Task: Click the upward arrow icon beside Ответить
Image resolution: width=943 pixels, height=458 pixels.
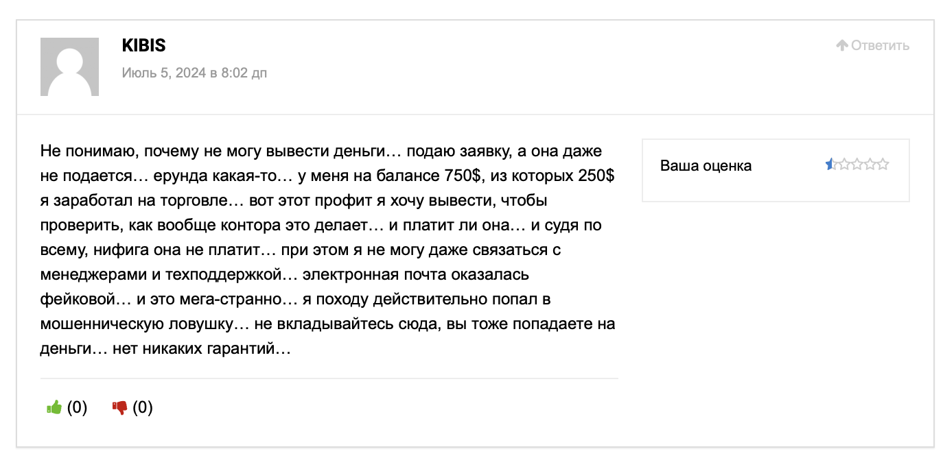Action: 842,45
